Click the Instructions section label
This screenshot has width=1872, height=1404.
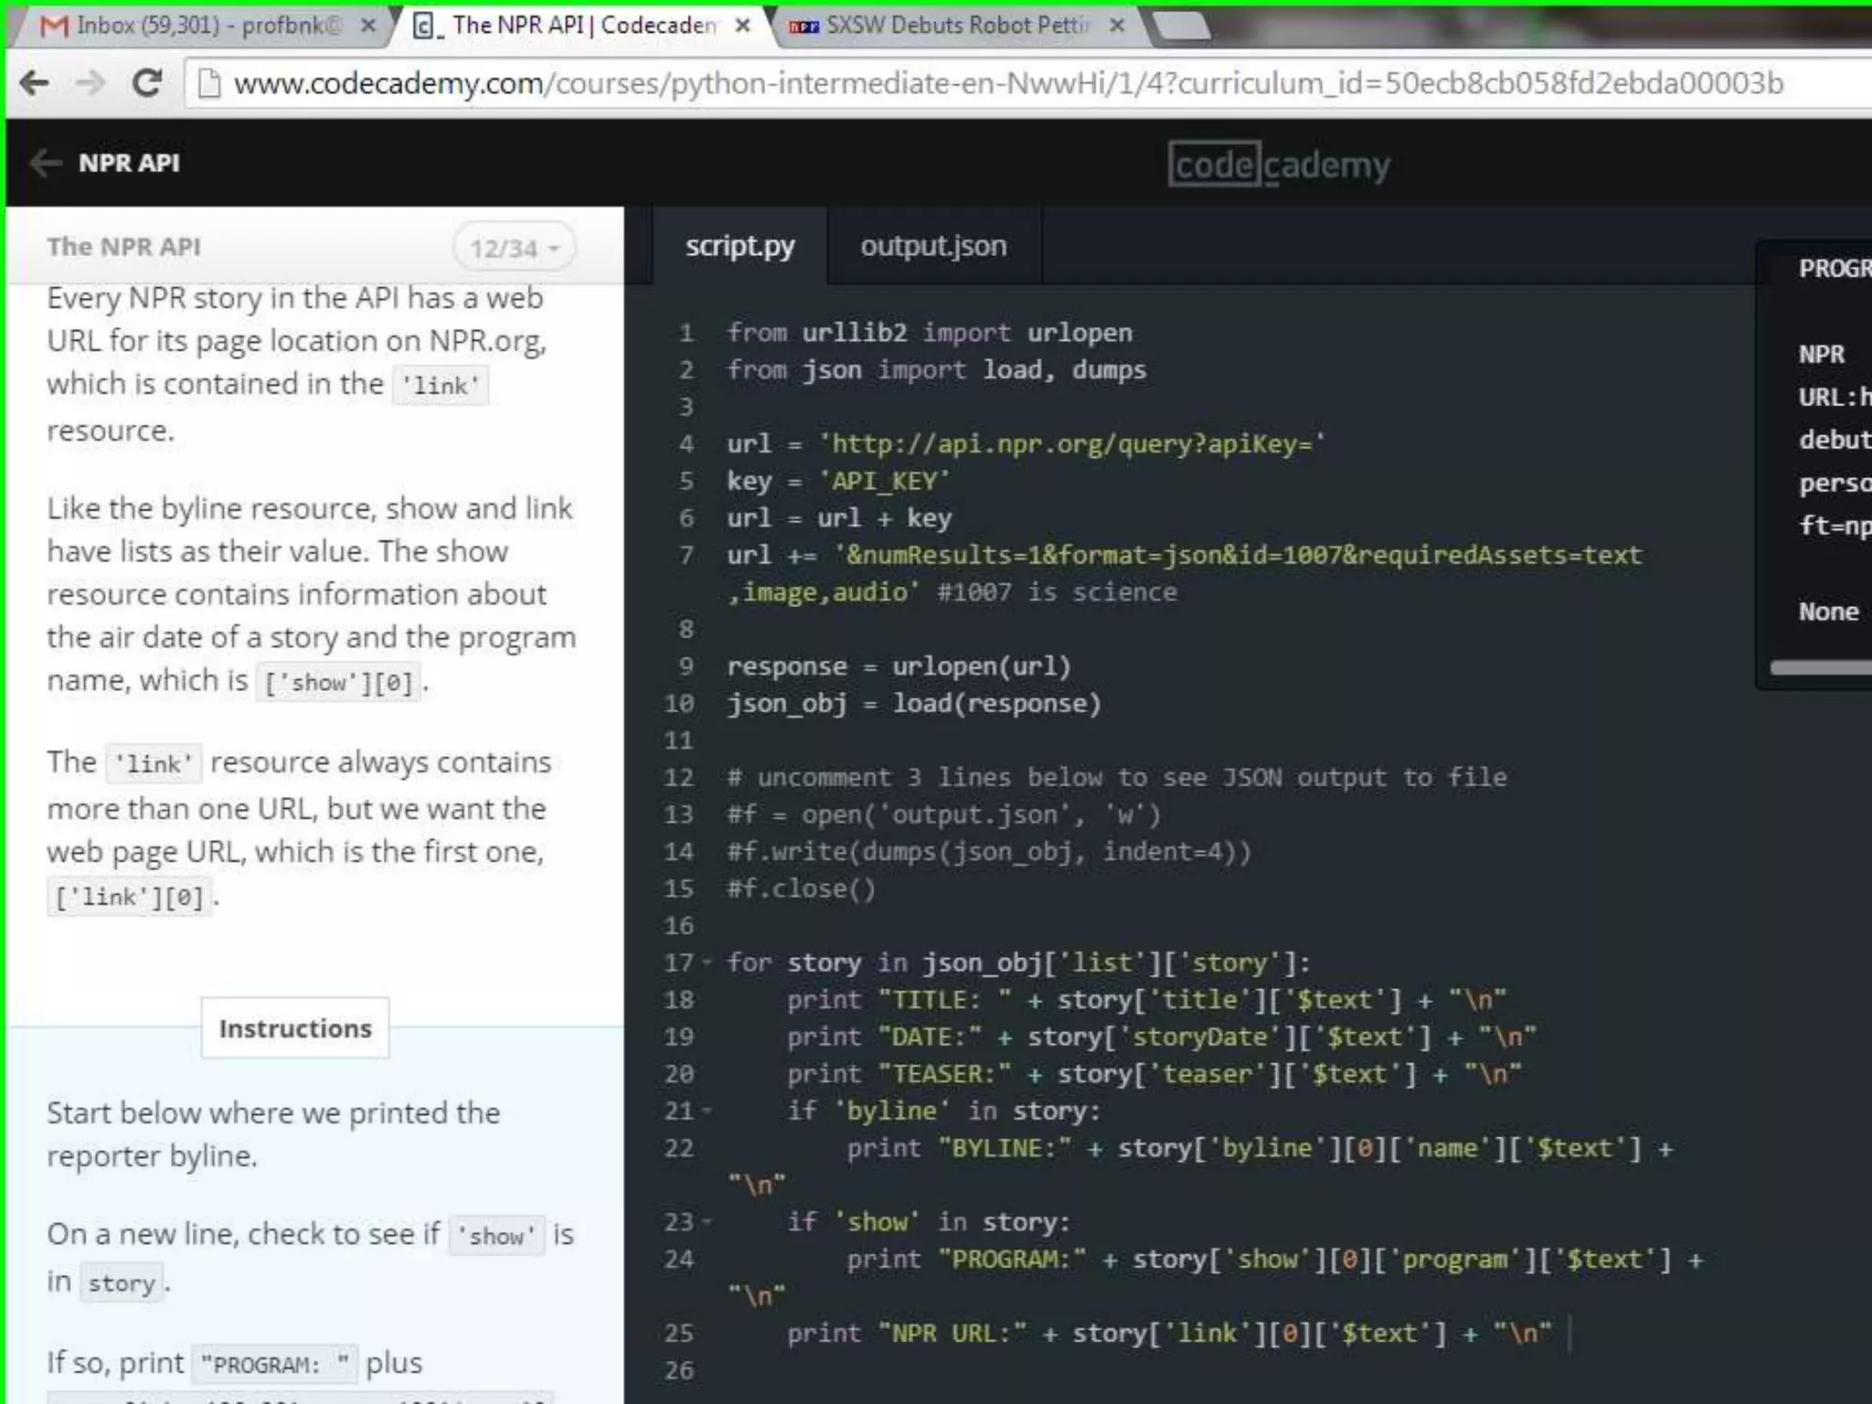[295, 1028]
